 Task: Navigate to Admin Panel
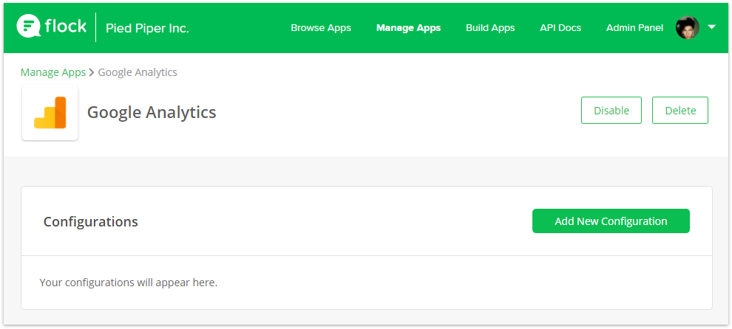[634, 28]
